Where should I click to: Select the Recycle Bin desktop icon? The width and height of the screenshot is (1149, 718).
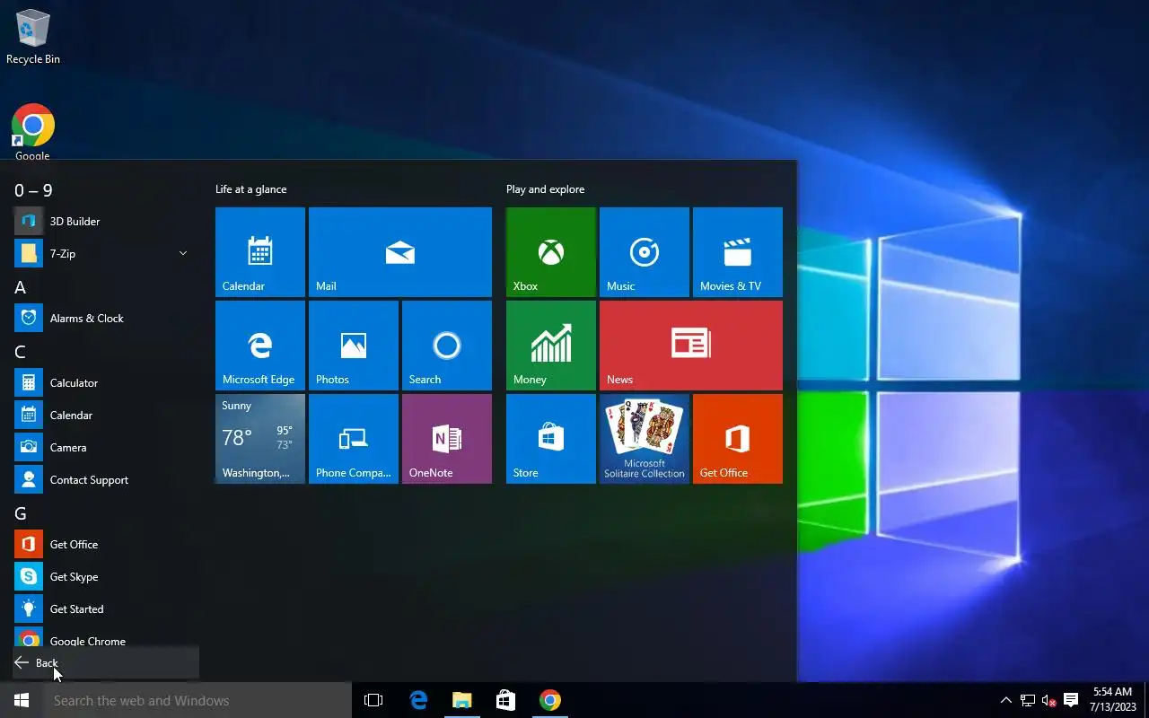[33, 37]
